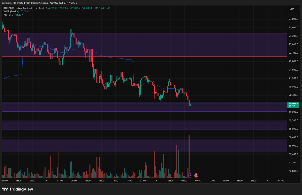
Task: Click the tallest red volume bar
Action: (189, 156)
